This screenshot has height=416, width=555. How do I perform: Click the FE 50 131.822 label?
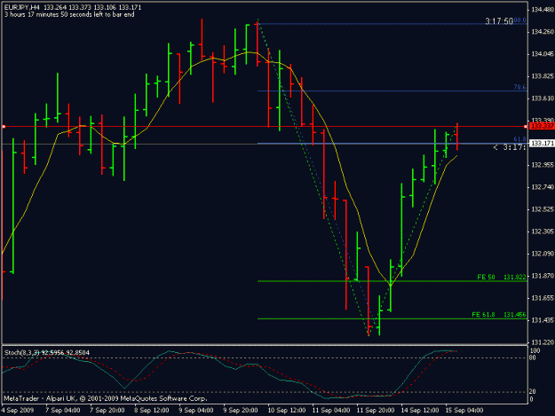[502, 277]
